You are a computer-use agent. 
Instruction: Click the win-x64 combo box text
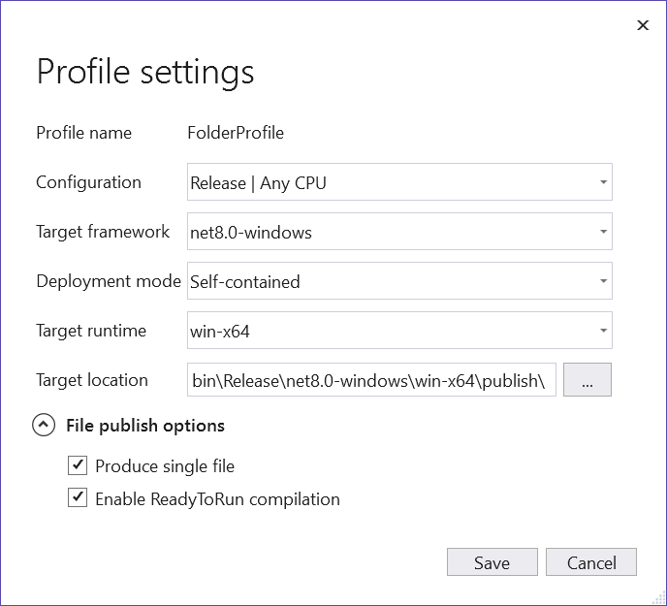click(218, 331)
